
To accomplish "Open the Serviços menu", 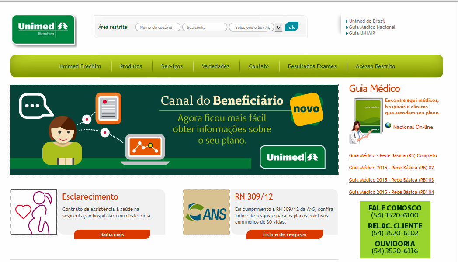I will (172, 66).
